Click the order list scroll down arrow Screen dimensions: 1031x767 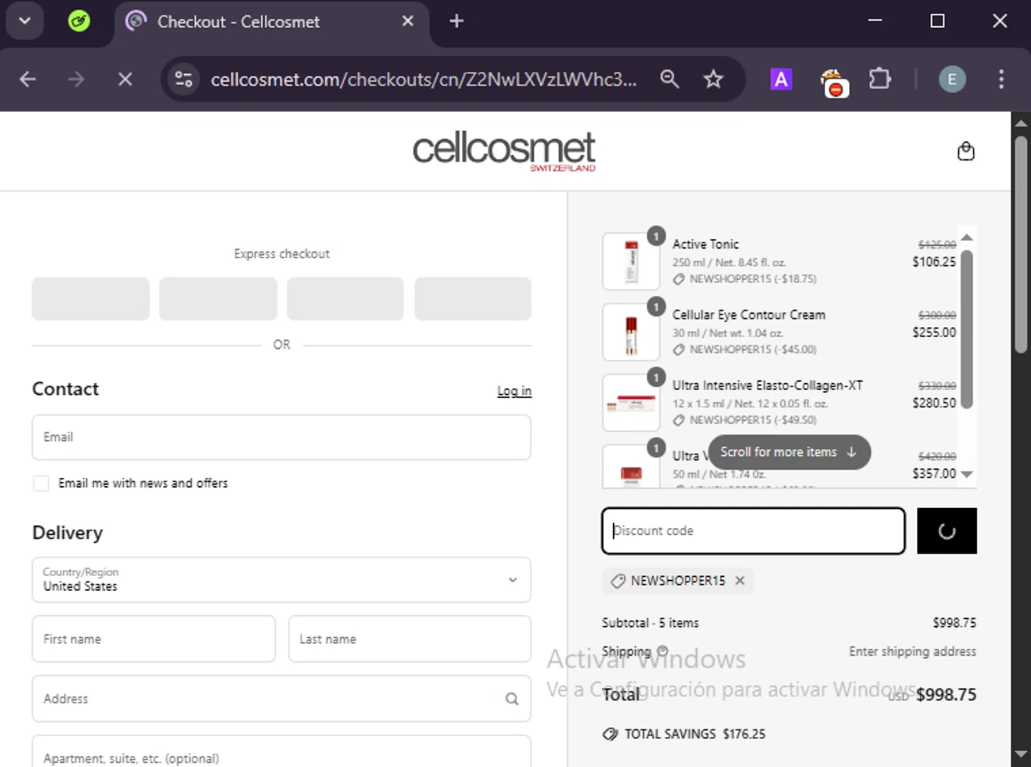(x=966, y=474)
